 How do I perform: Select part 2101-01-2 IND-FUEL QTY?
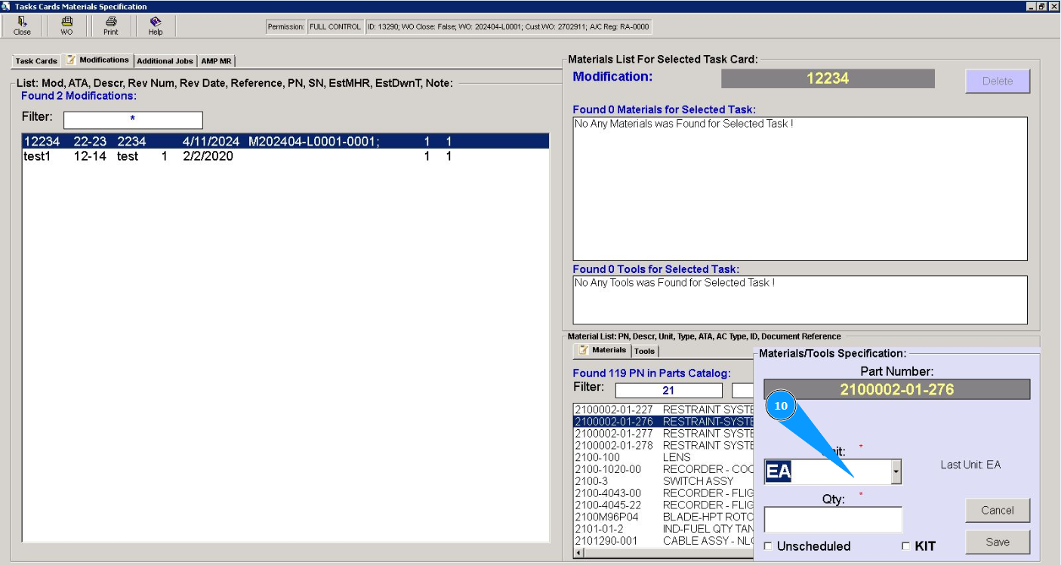664,530
